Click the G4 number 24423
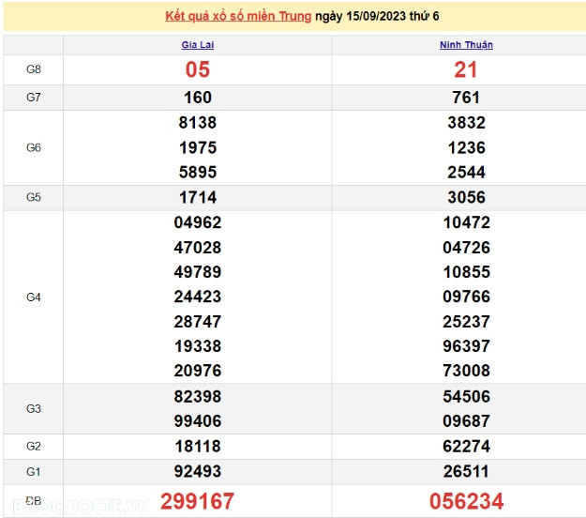The width and height of the screenshot is (586, 518). click(198, 297)
